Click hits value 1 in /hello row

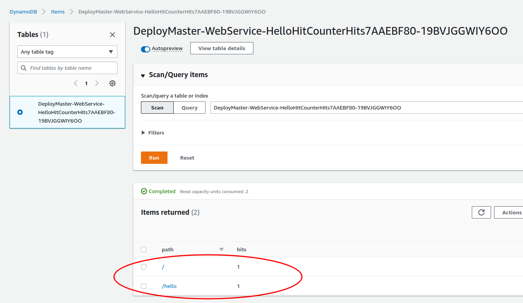tap(238, 286)
